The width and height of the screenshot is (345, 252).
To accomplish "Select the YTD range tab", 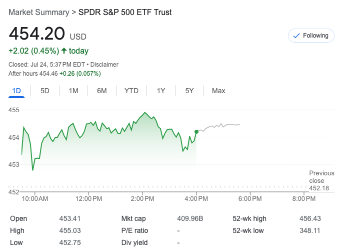I will pos(131,91).
